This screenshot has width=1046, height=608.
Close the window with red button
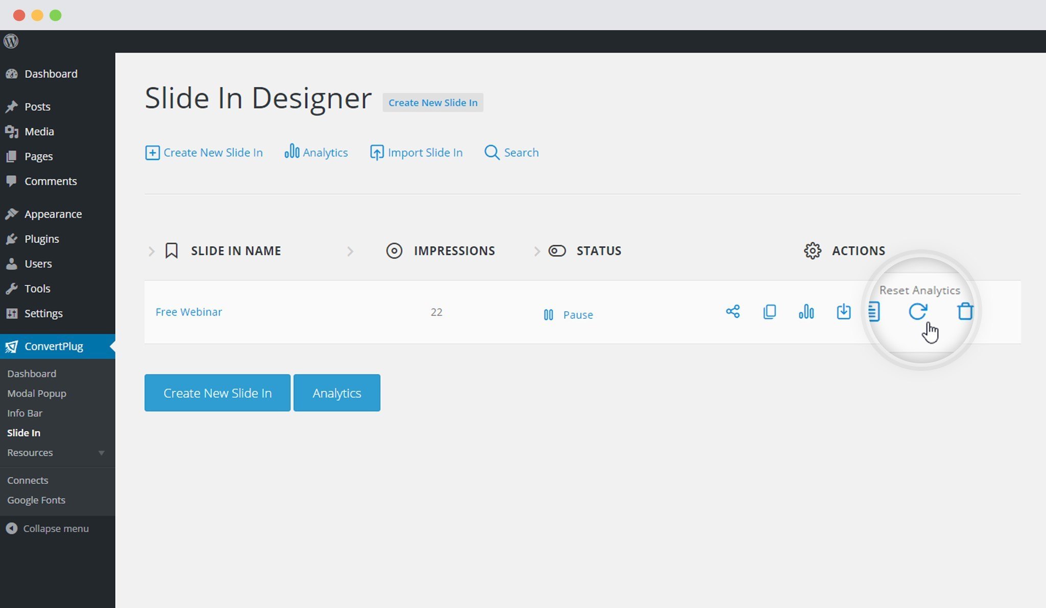coord(19,15)
